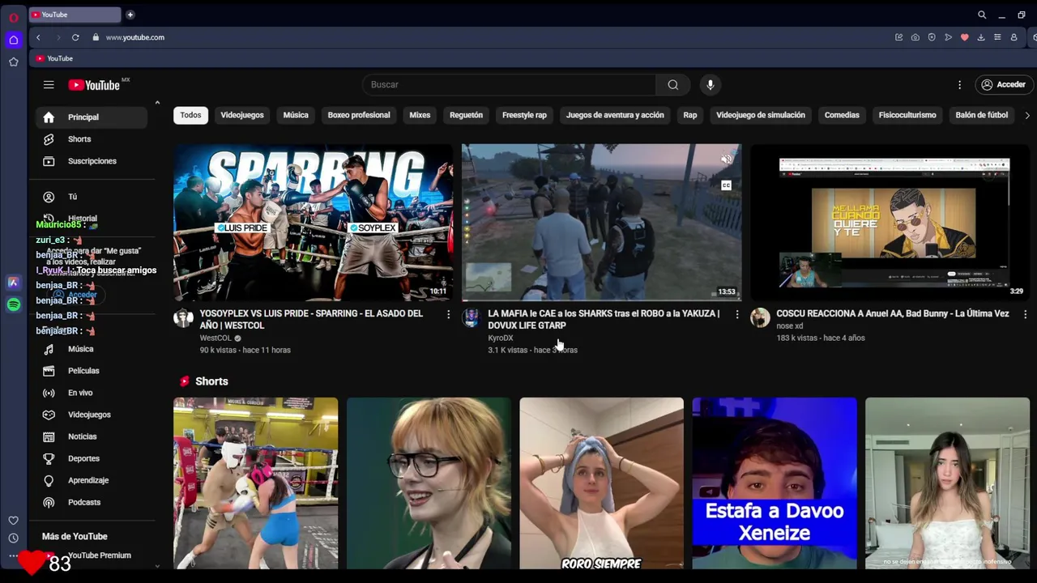This screenshot has width=1037, height=583.
Task: Open Películas in the sidebar
Action: [92, 371]
